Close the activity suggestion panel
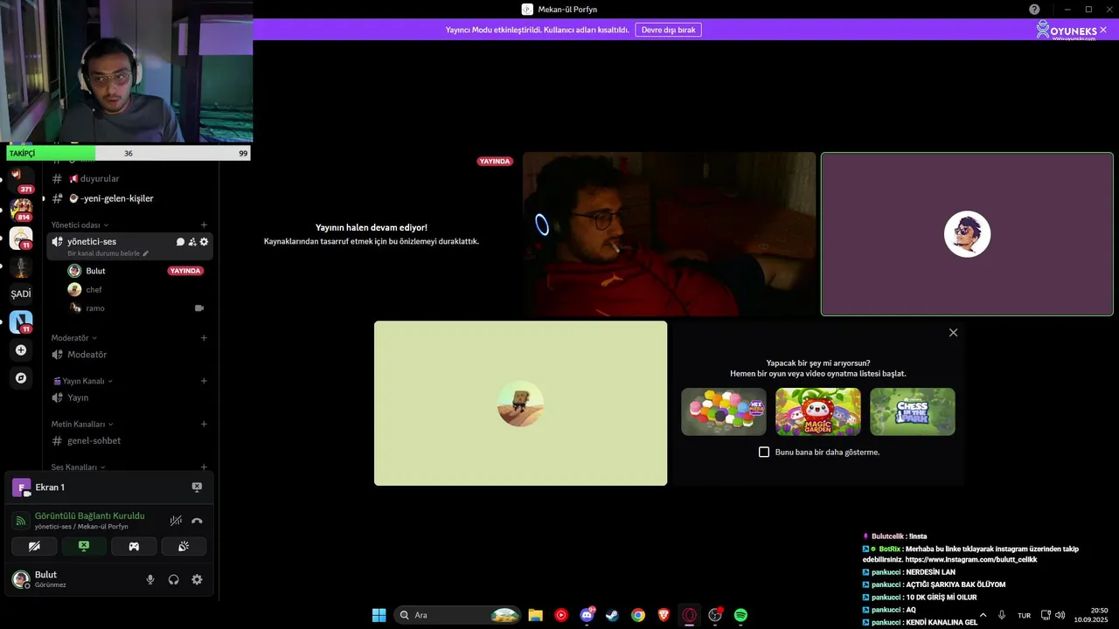The height and width of the screenshot is (629, 1119). coord(953,333)
